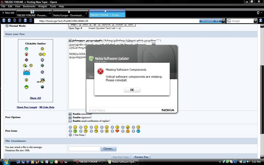Insert the teal smiley from Clickable Smilies

click(x=27, y=49)
